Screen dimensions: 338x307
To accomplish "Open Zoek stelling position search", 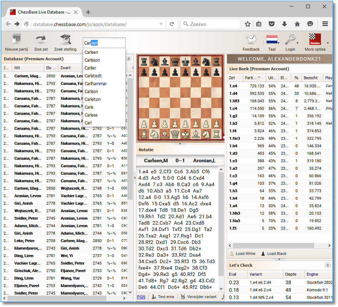I will pos(65,39).
